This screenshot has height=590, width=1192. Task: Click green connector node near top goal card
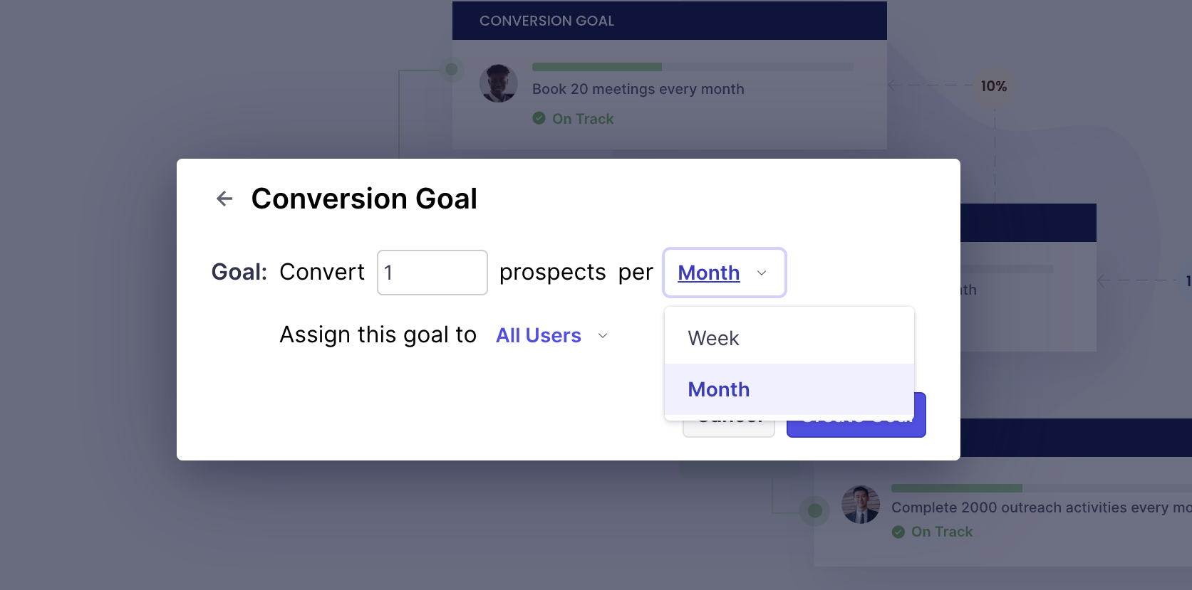452,70
